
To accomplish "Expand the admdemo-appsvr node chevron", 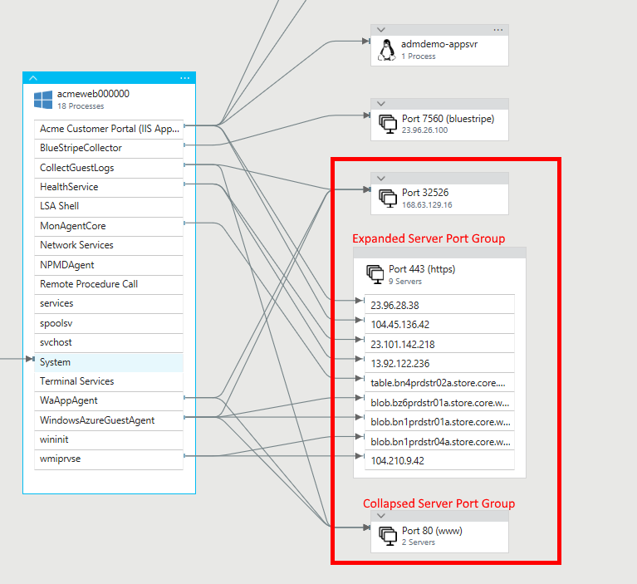I will (380, 30).
